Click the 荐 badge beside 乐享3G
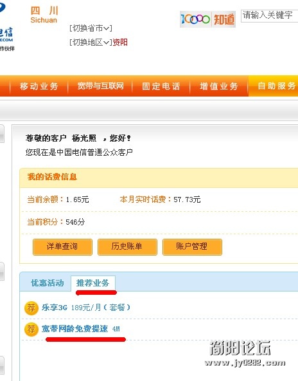The width and height of the screenshot is (298, 381). [x=31, y=308]
